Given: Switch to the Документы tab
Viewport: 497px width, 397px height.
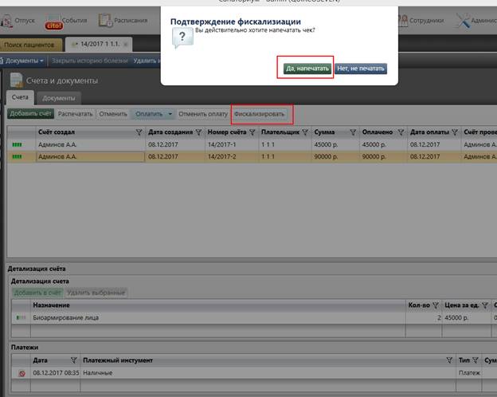Looking at the screenshot, I should 58,97.
